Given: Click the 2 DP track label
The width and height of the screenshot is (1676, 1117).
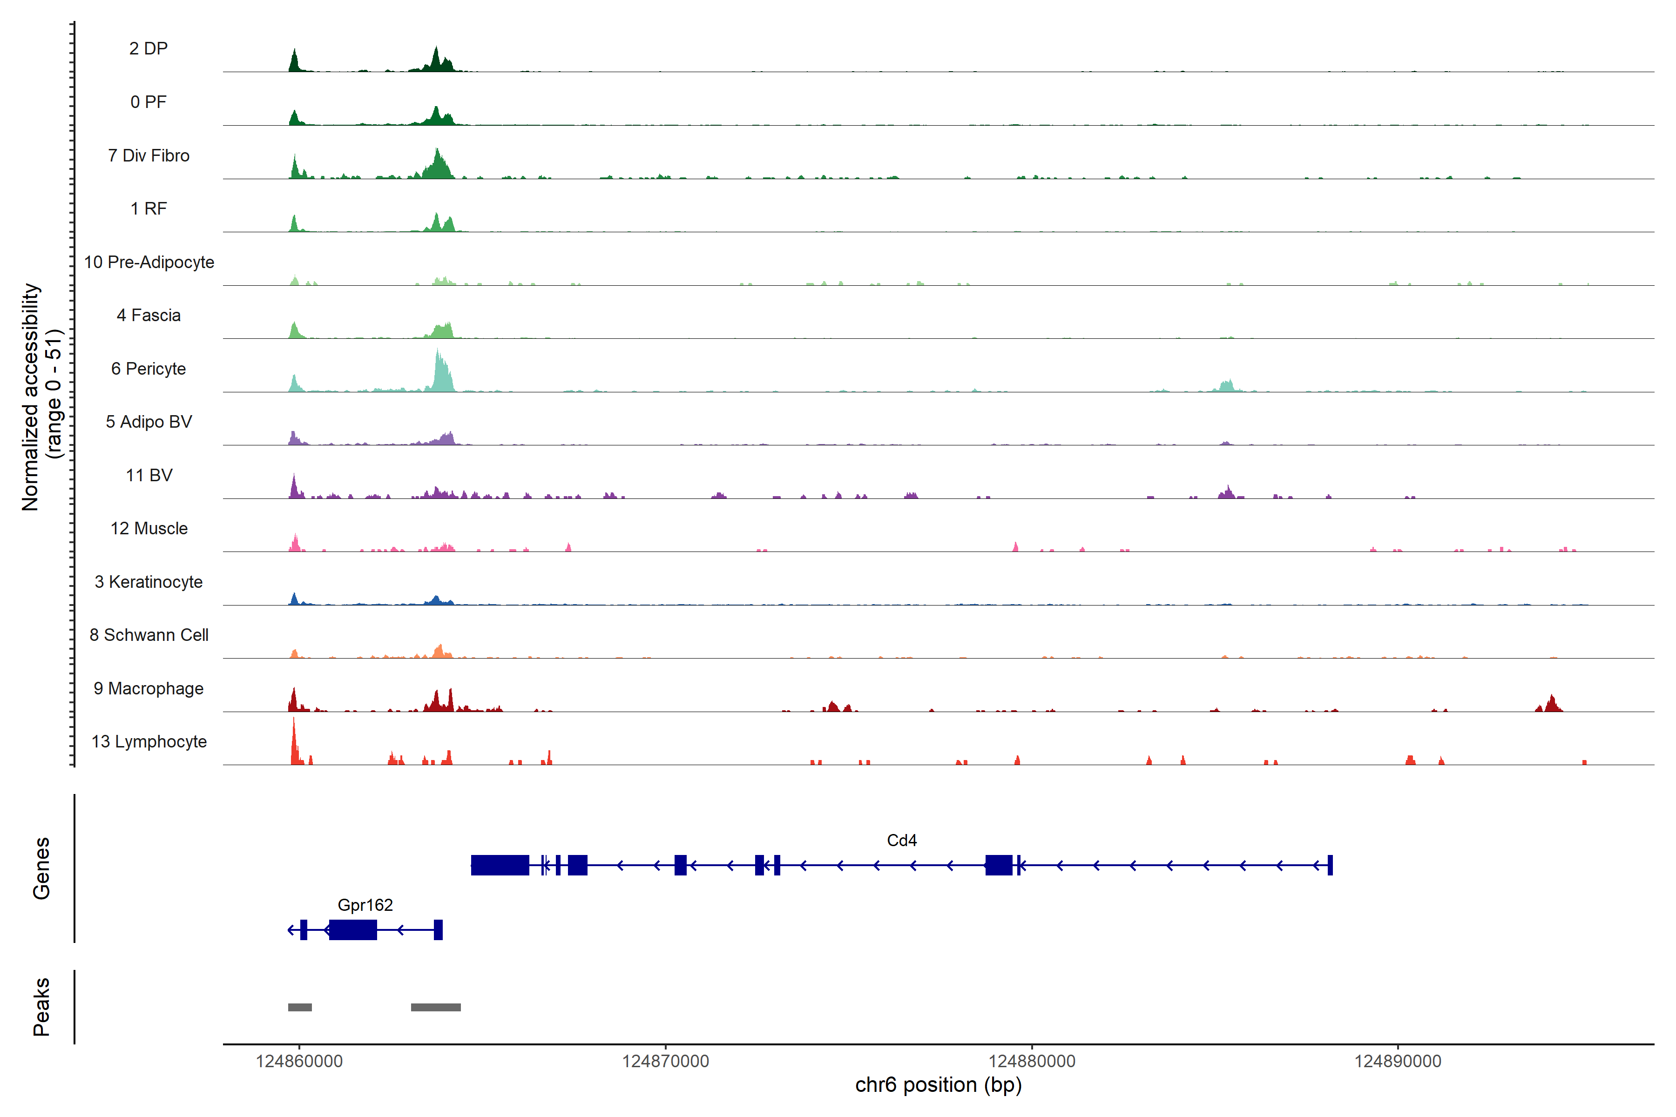Looking at the screenshot, I should point(148,48).
